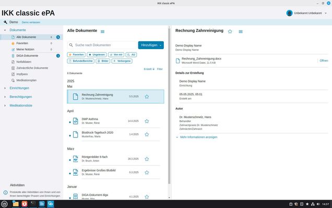The height and width of the screenshot is (208, 332).
Task: Toggle the Befunde/Berichte filter chip
Action: [81, 61]
